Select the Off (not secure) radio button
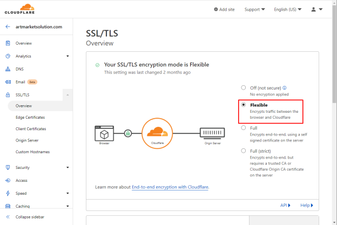This screenshot has width=337, height=225. point(243,87)
